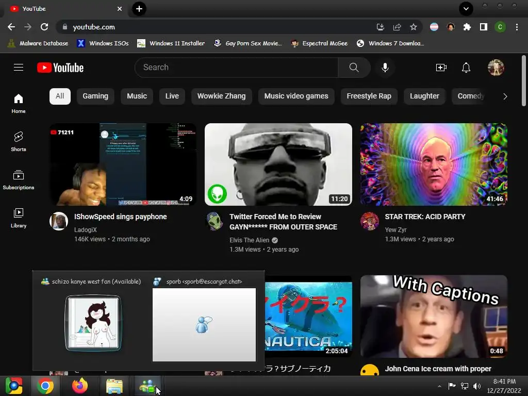
Task: Select the Laughter filter chip
Action: 424,96
